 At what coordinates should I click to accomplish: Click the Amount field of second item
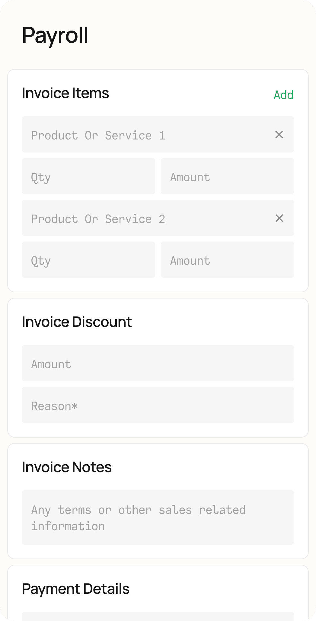click(227, 260)
